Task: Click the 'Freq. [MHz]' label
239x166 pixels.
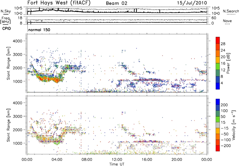Action: coord(5,20)
